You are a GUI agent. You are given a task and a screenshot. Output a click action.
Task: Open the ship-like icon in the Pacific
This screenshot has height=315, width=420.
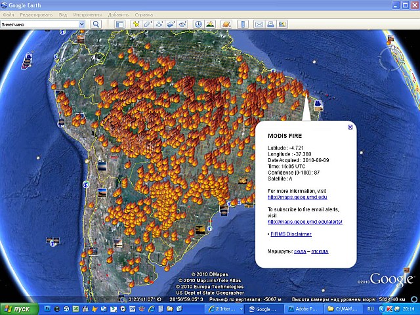(x=28, y=61)
